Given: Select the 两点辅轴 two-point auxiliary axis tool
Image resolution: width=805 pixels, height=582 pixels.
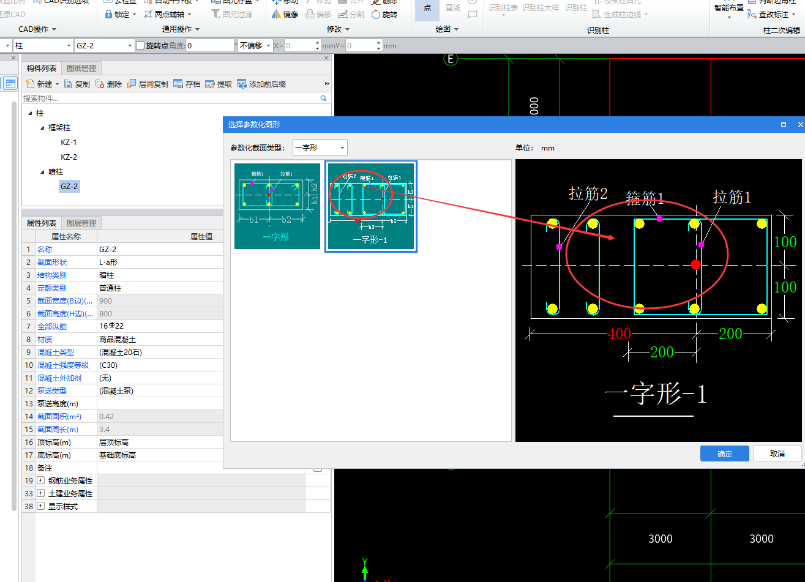Looking at the screenshot, I should click(x=167, y=14).
